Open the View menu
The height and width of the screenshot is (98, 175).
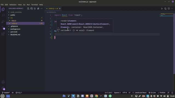tap(20, 5)
